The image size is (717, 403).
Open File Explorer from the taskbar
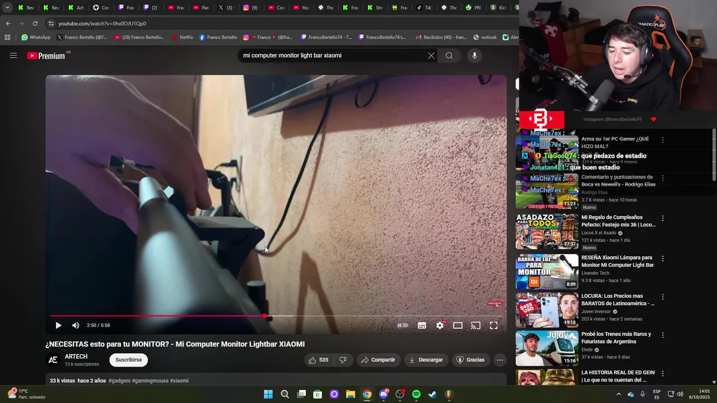coord(351,394)
